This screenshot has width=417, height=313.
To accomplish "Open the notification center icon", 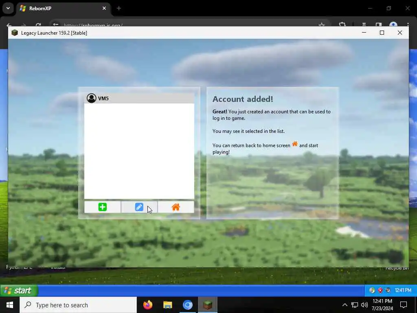I will coord(404,305).
